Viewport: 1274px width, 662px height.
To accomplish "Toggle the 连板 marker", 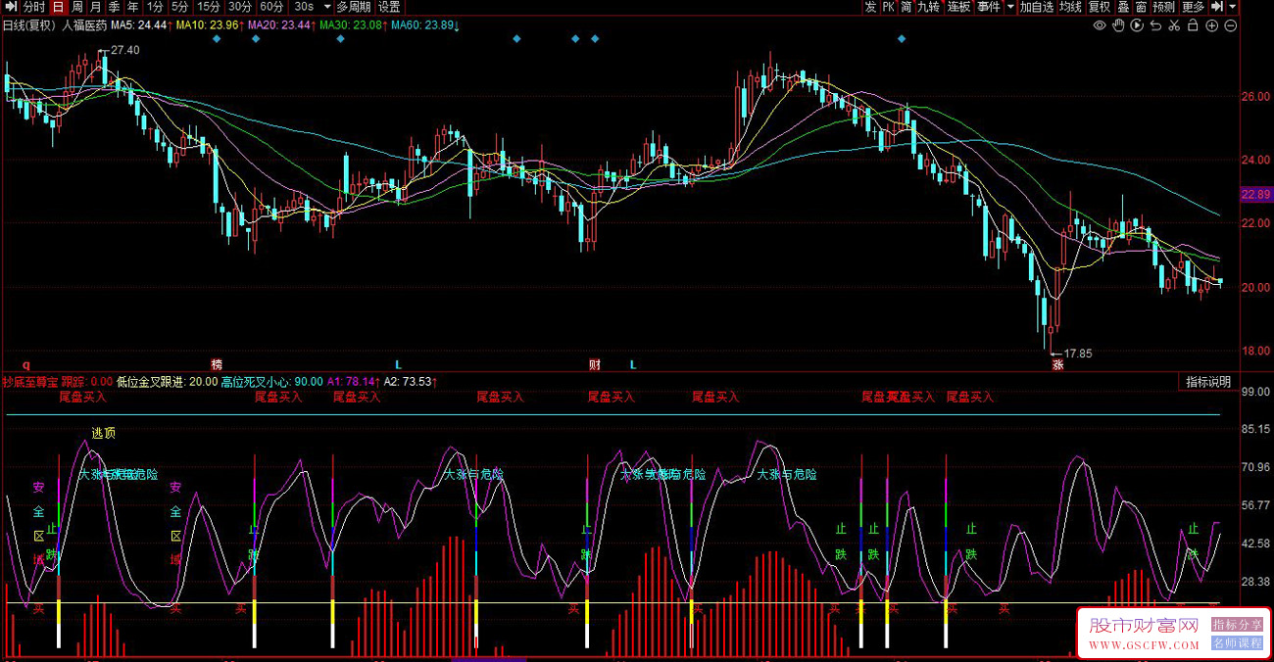I will (x=958, y=7).
